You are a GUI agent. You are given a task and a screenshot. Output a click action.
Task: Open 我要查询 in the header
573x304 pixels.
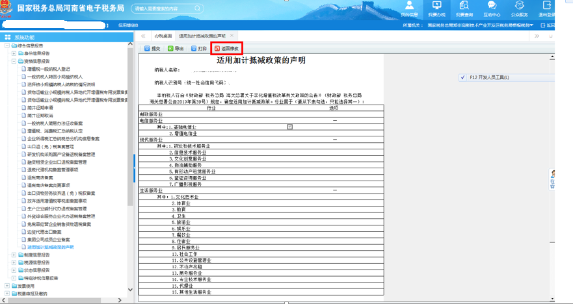click(464, 8)
